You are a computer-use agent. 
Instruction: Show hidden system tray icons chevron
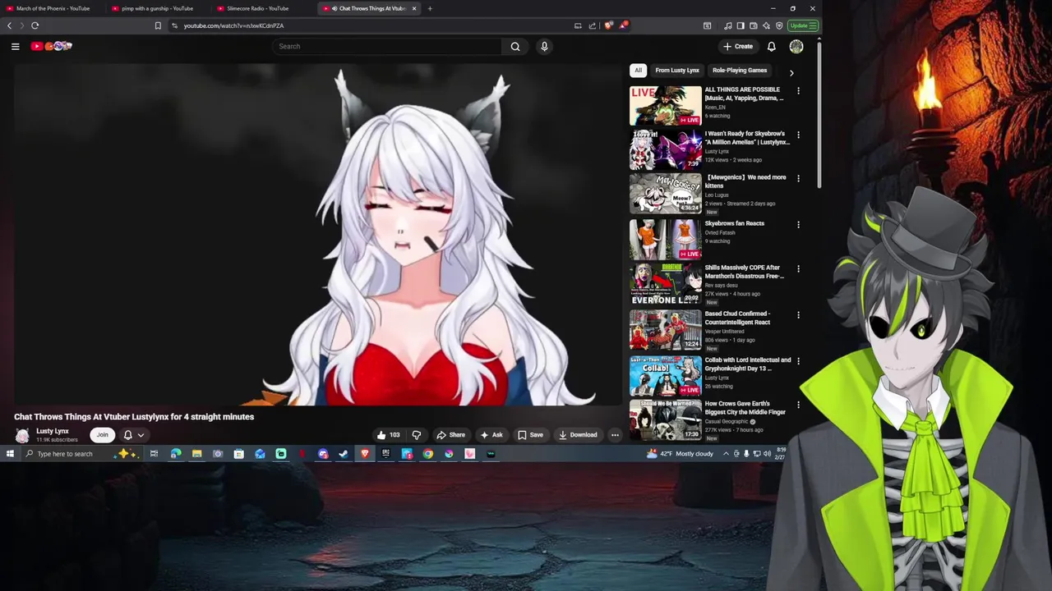726,454
